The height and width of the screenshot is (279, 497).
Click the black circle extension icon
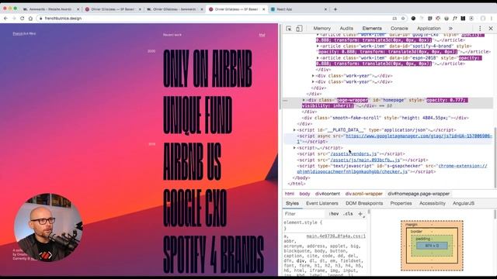coord(413,19)
